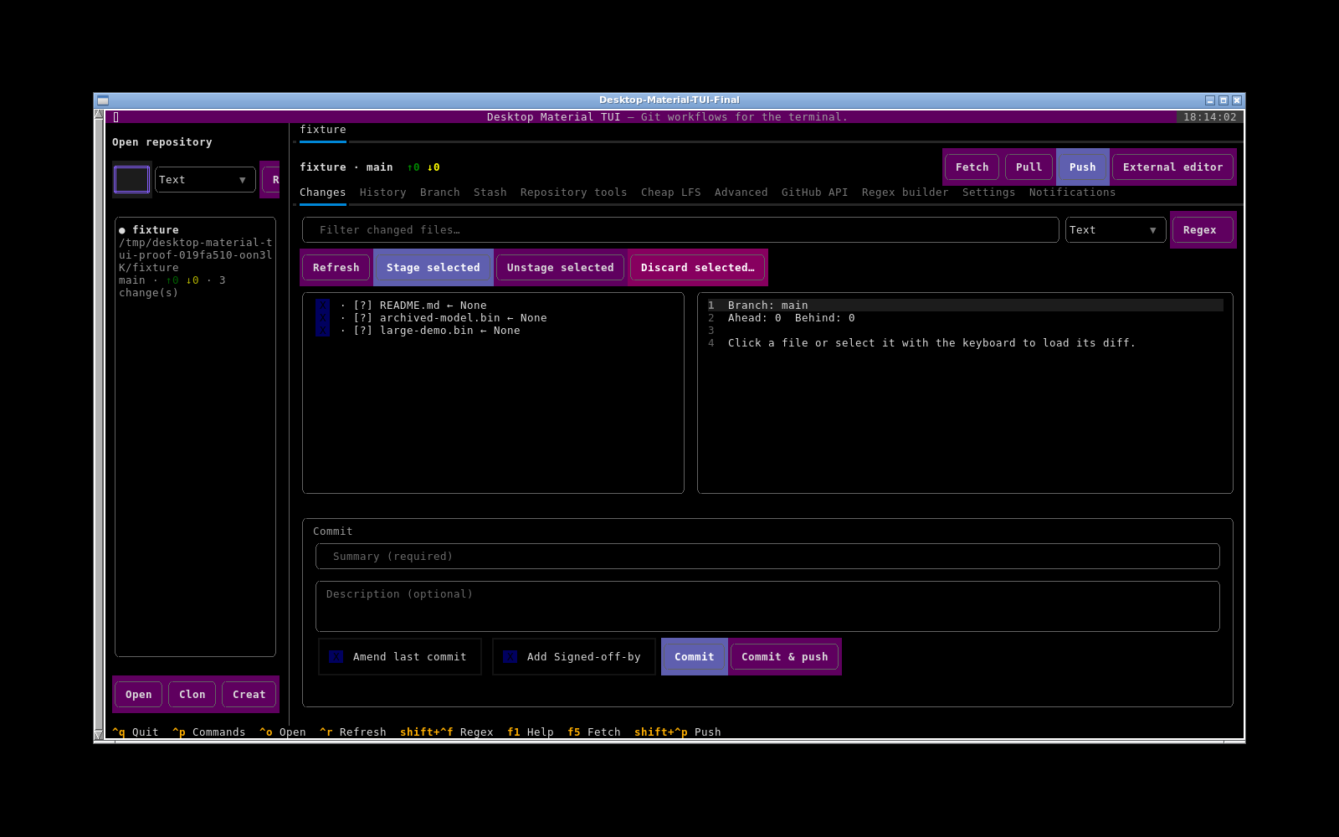The height and width of the screenshot is (837, 1339).
Task: Focus the Description (optional) field
Action: tap(767, 607)
